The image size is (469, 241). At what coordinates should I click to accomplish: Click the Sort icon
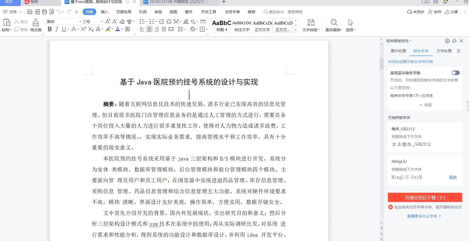[186, 21]
